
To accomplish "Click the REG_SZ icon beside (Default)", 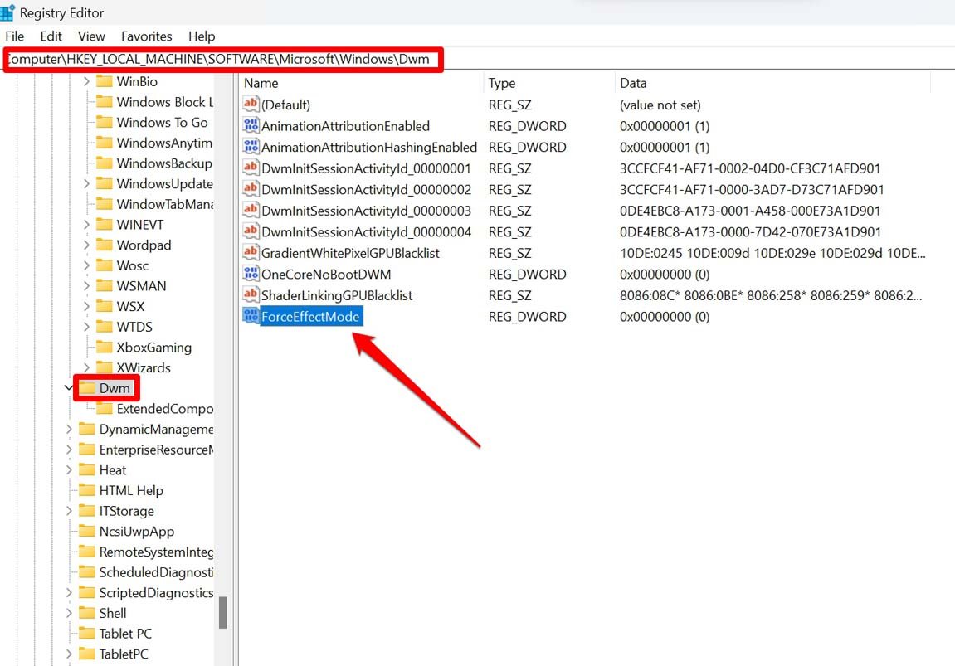I will click(251, 105).
